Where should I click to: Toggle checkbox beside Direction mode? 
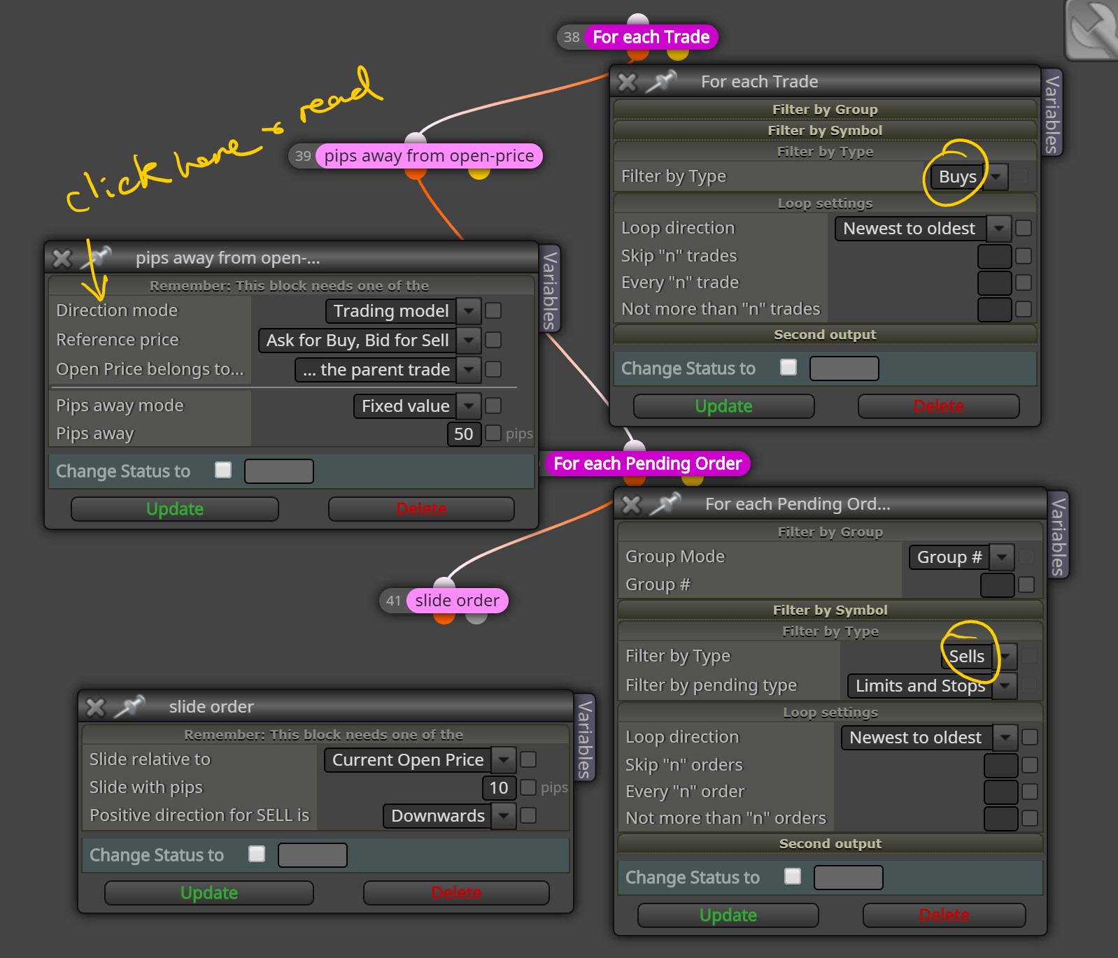[493, 310]
